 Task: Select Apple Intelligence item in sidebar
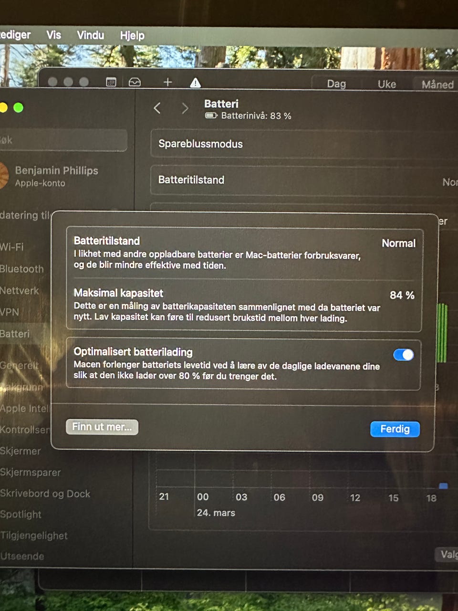25,409
